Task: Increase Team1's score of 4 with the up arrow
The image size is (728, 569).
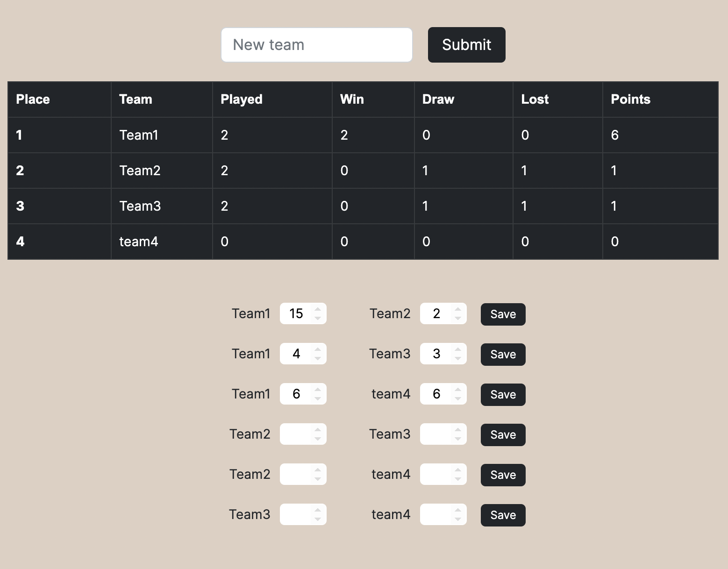Action: point(317,349)
